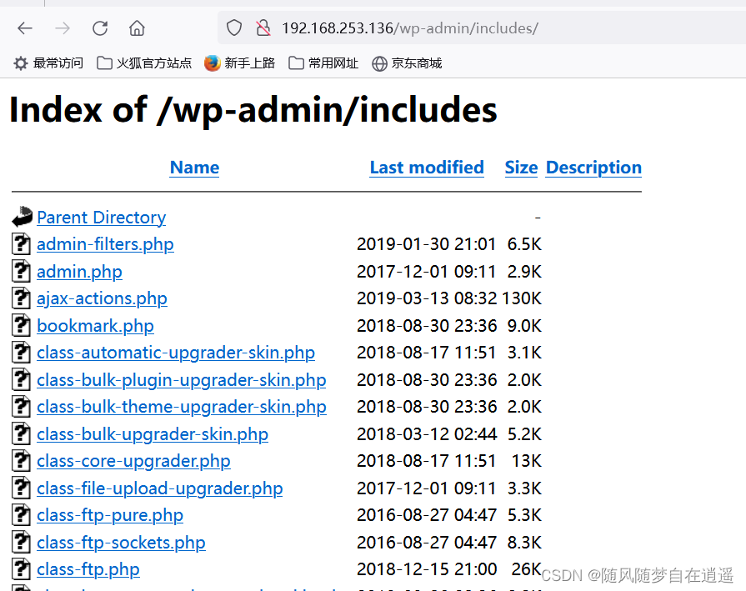Image resolution: width=746 pixels, height=591 pixels.
Task: Sort listing by Name column
Action: [194, 168]
